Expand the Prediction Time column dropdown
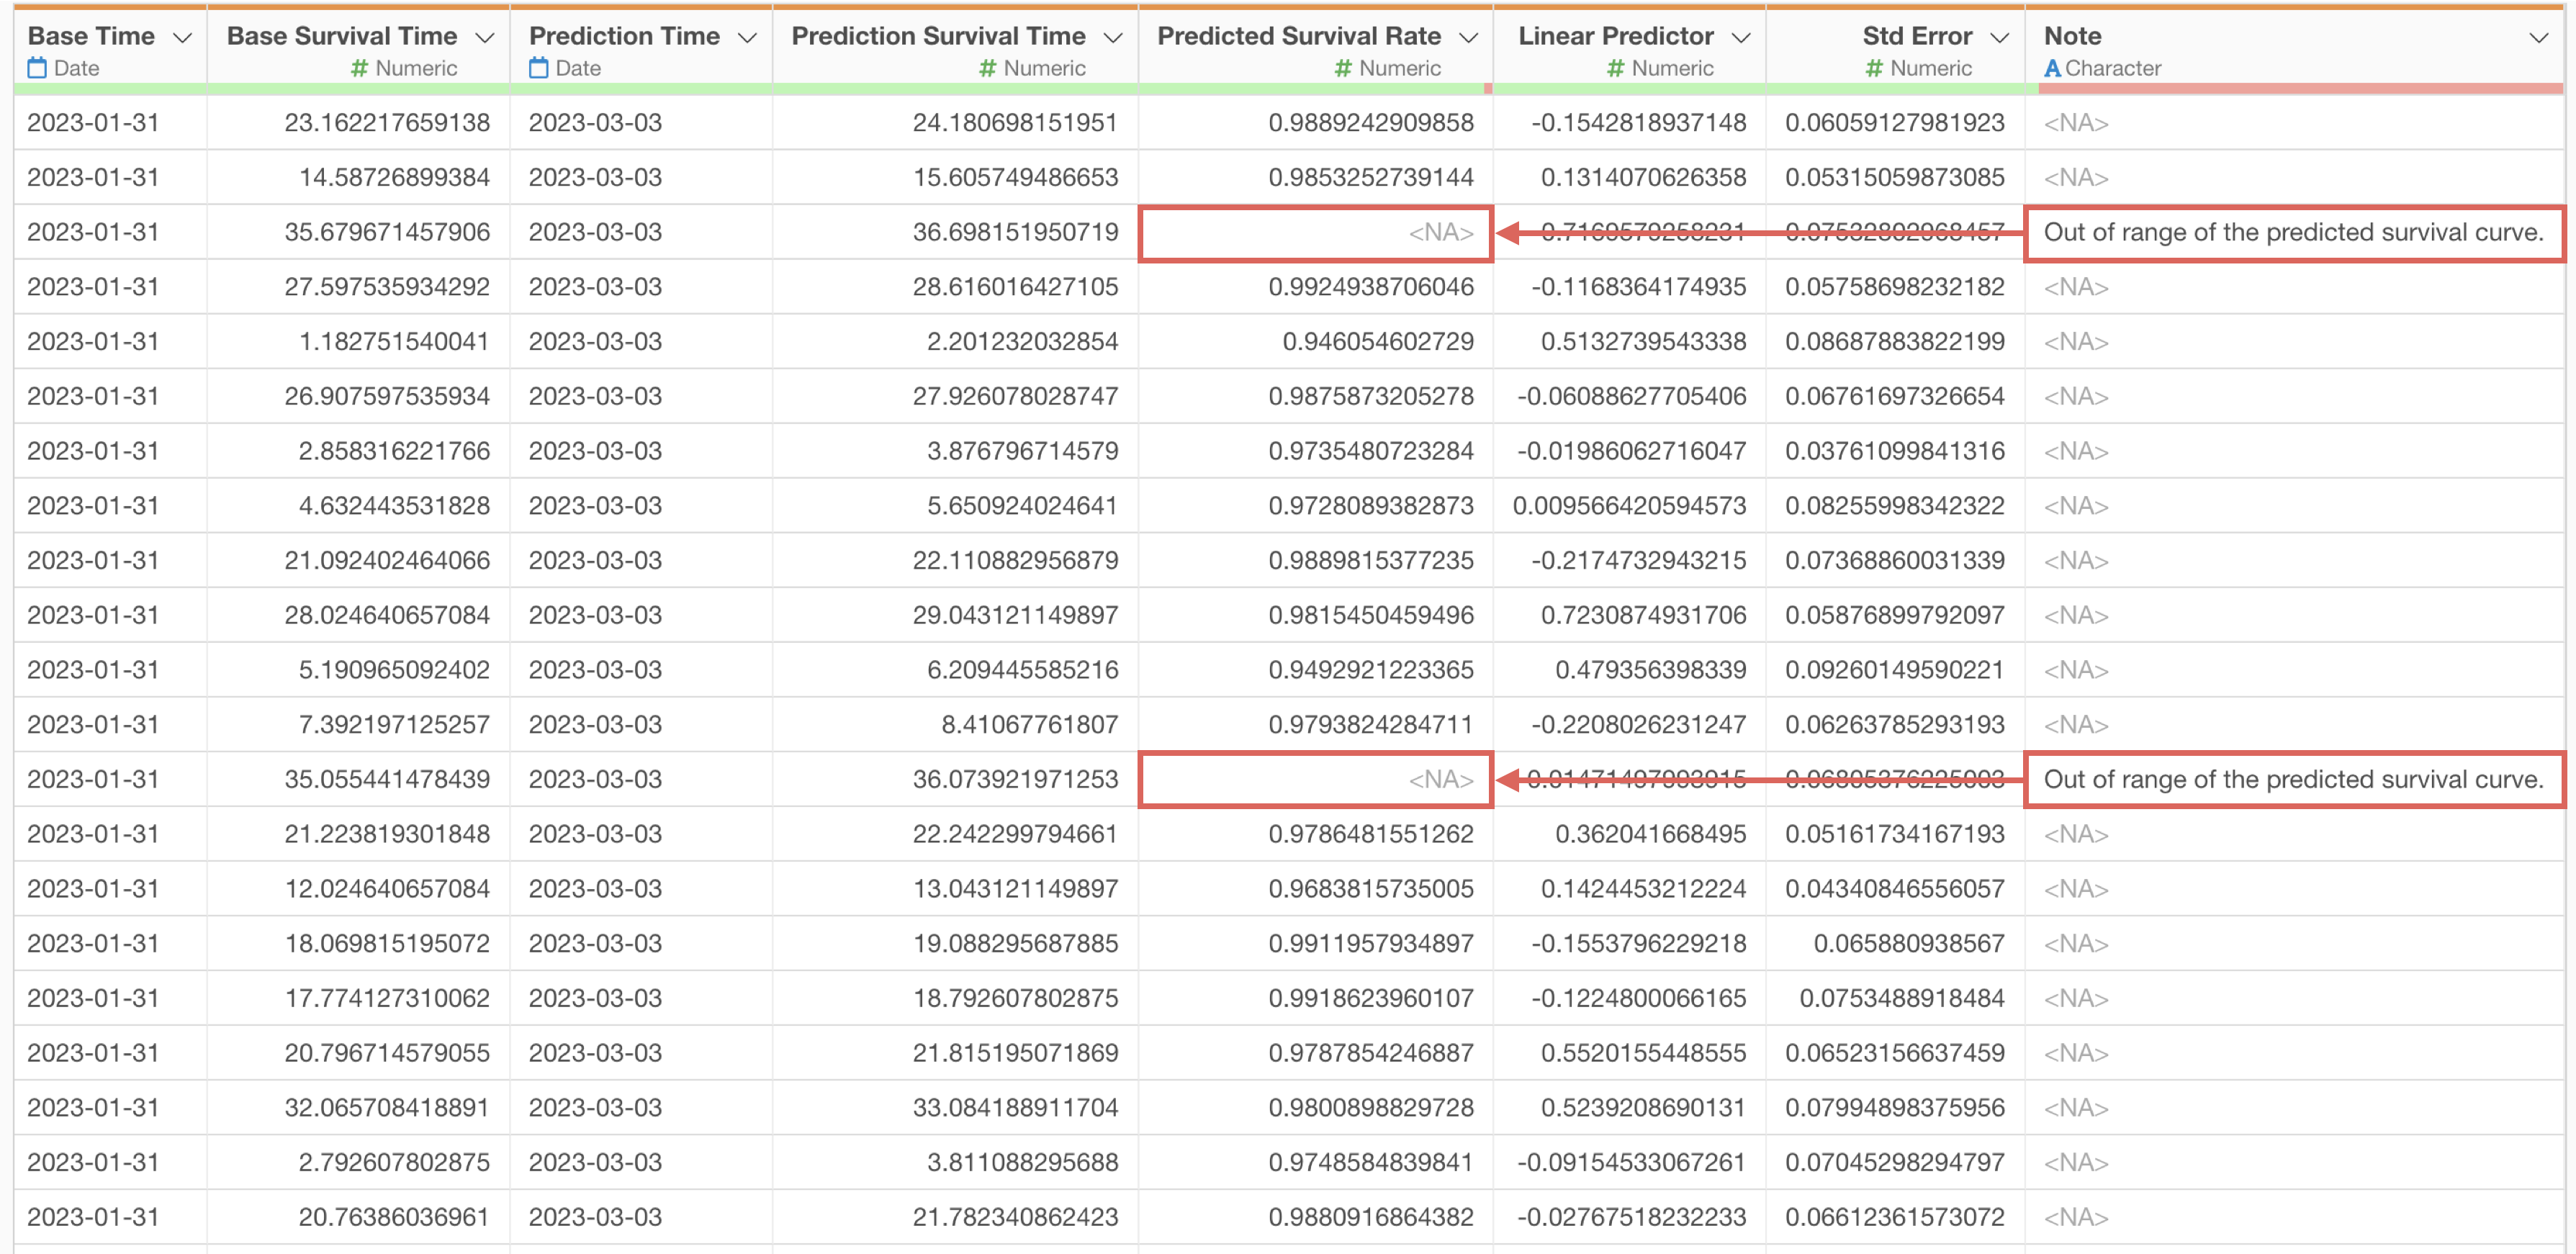 point(747,38)
